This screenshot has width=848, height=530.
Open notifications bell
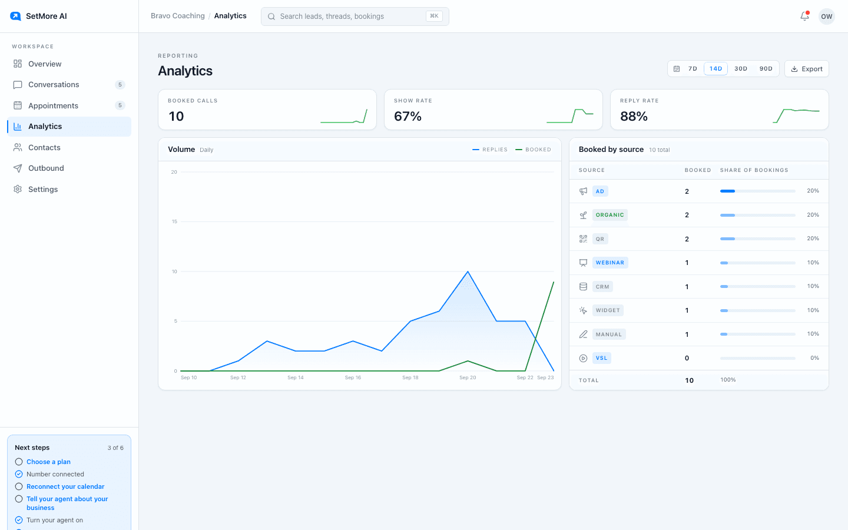pos(804,16)
